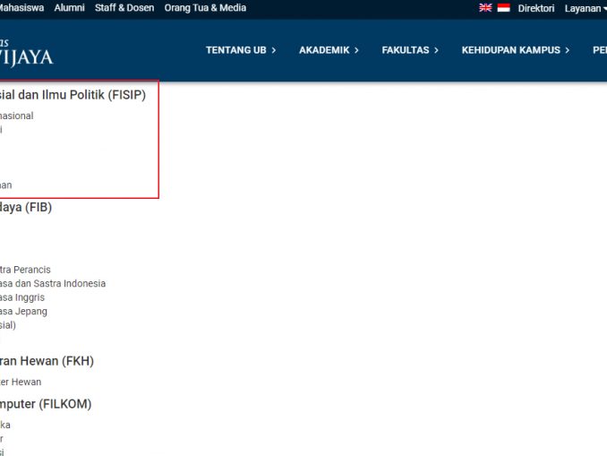The image size is (607, 456).
Task: Click the chevron next to KEHIDUPAN KAMPUS
Action: 567,50
